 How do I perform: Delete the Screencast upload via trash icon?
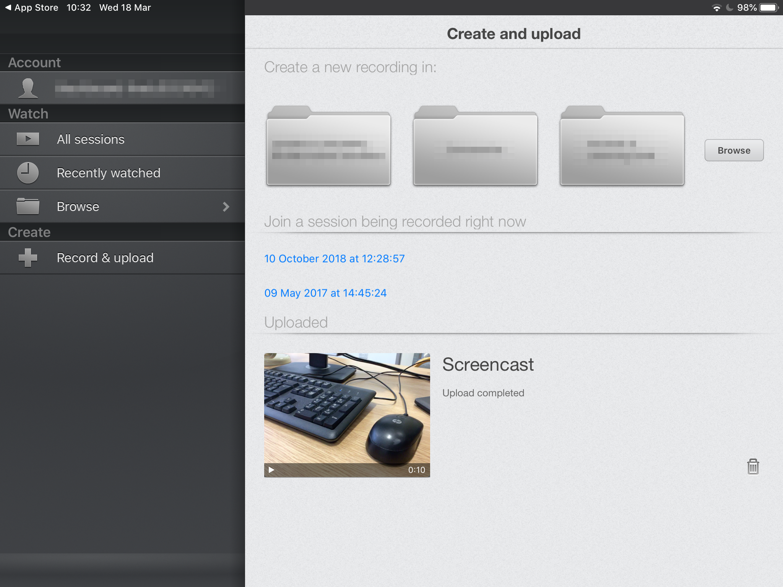(x=752, y=467)
